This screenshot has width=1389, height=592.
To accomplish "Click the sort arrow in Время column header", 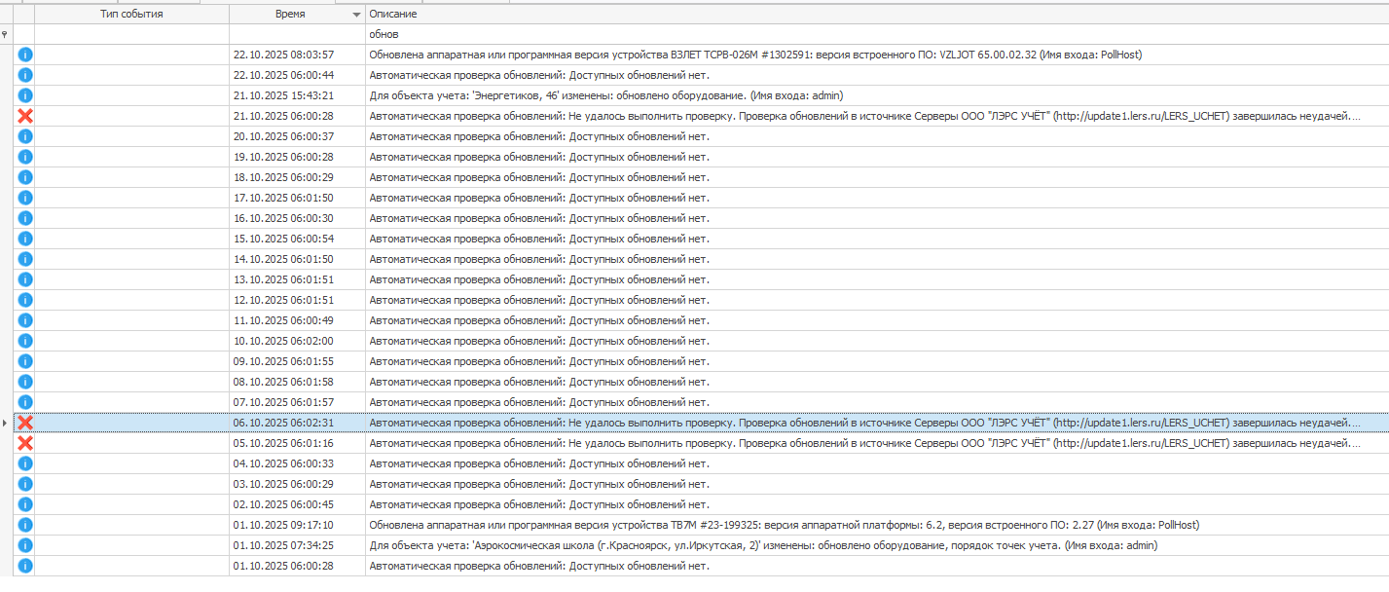I will pos(354,16).
